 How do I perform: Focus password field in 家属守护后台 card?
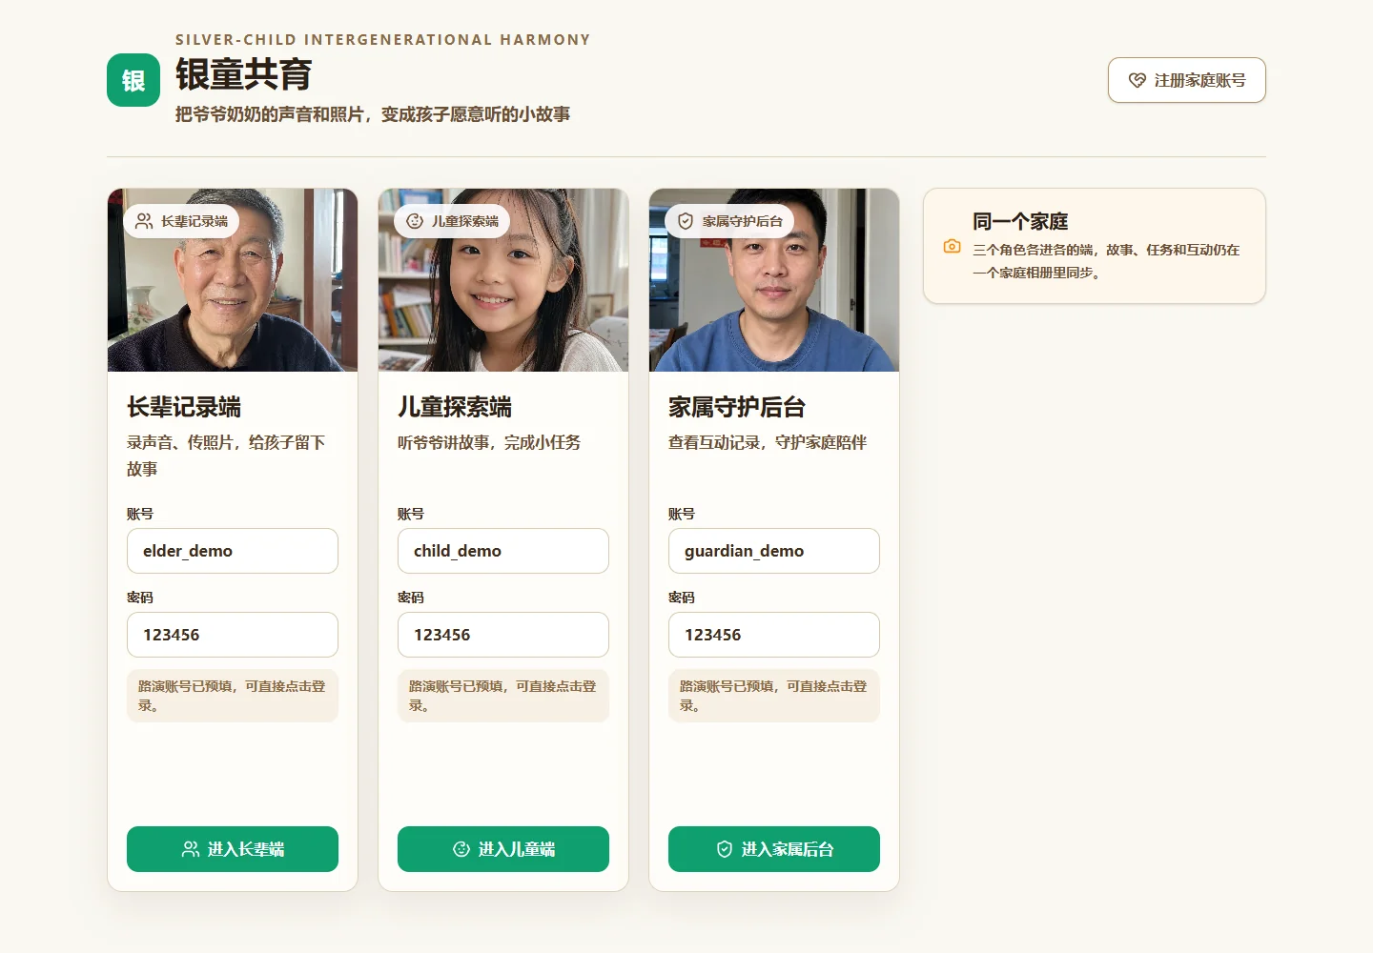(x=774, y=635)
